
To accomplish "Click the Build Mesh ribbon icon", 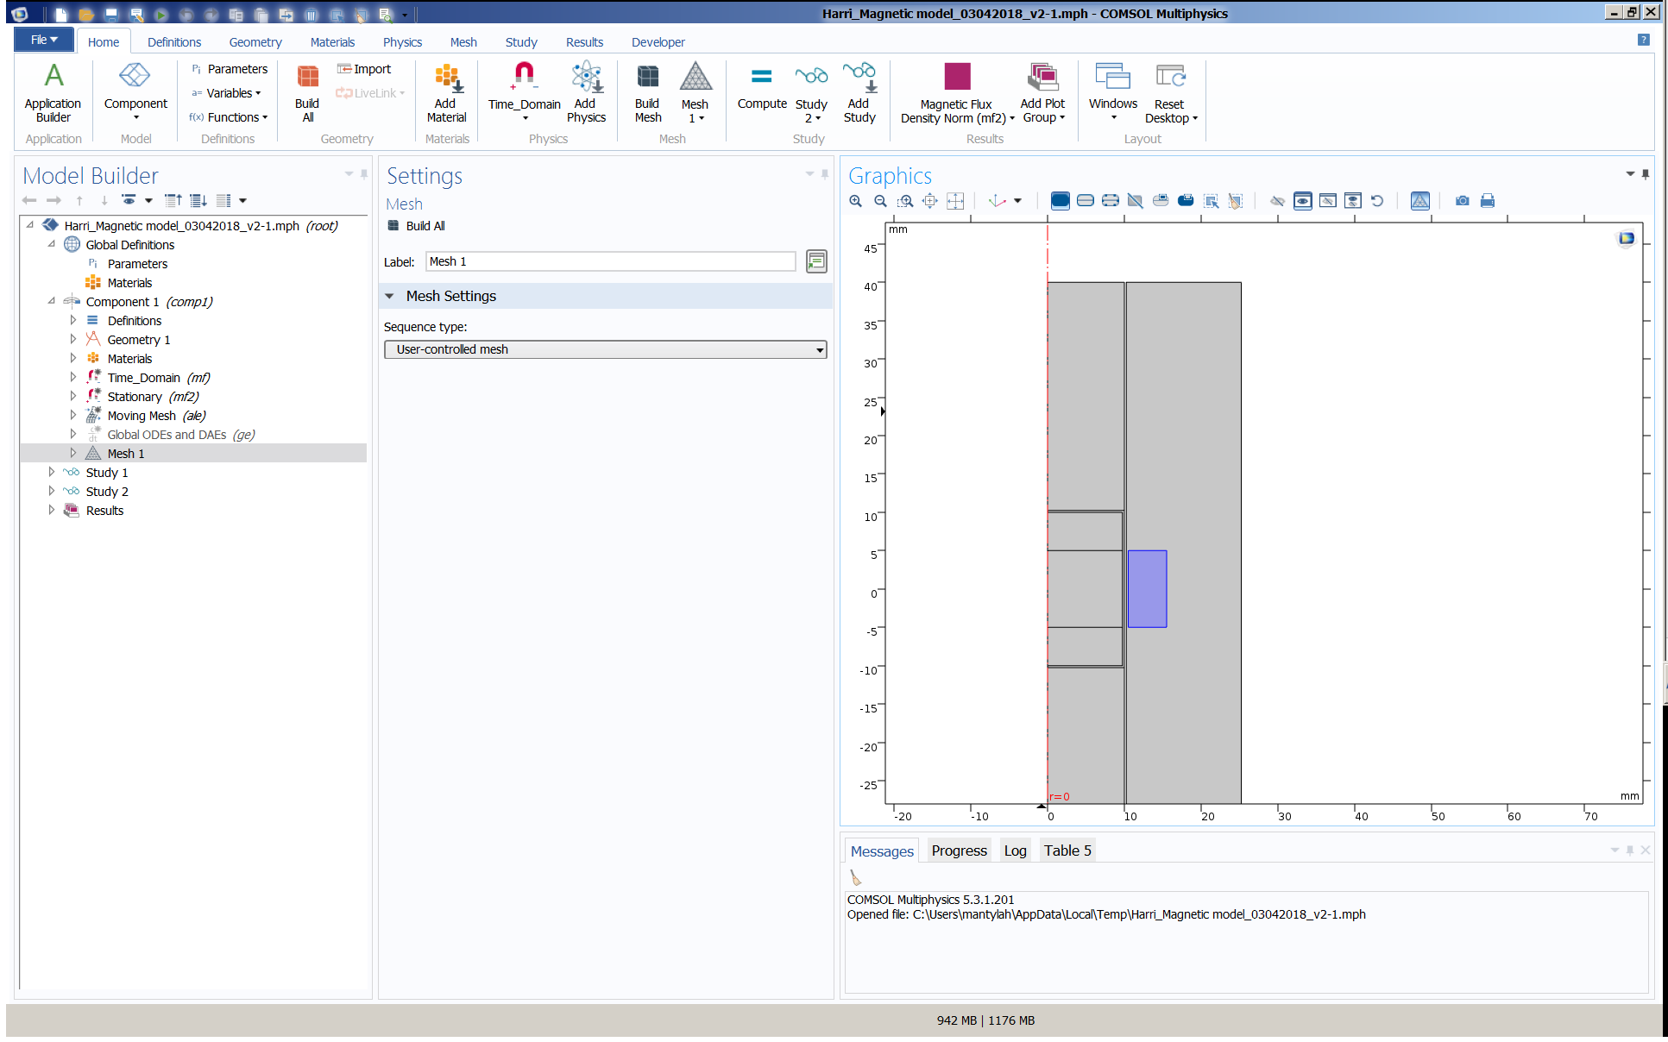I will 647,91.
